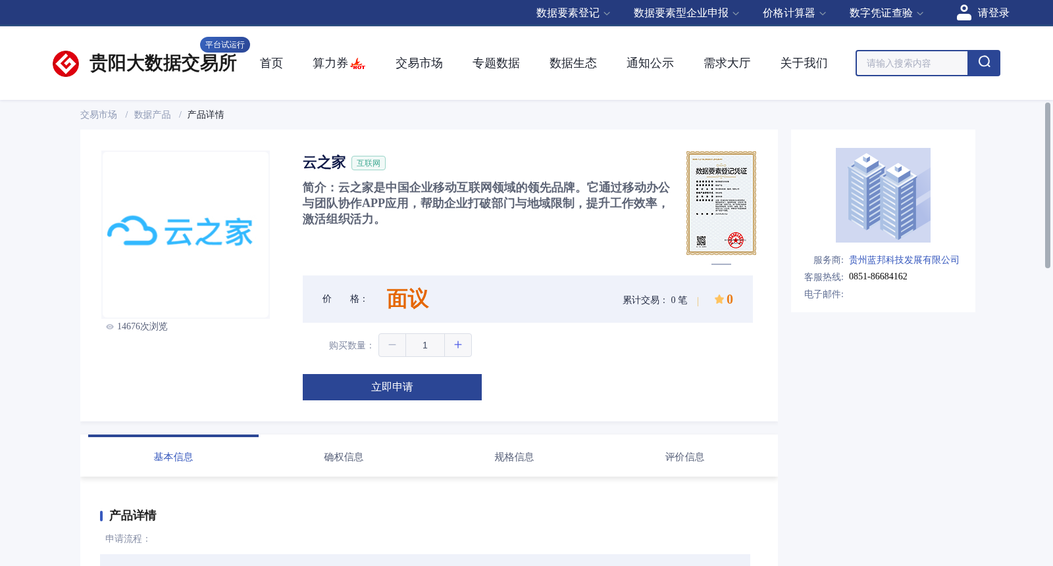Open the 关于我们 nav item
This screenshot has width=1053, height=566.
point(804,63)
